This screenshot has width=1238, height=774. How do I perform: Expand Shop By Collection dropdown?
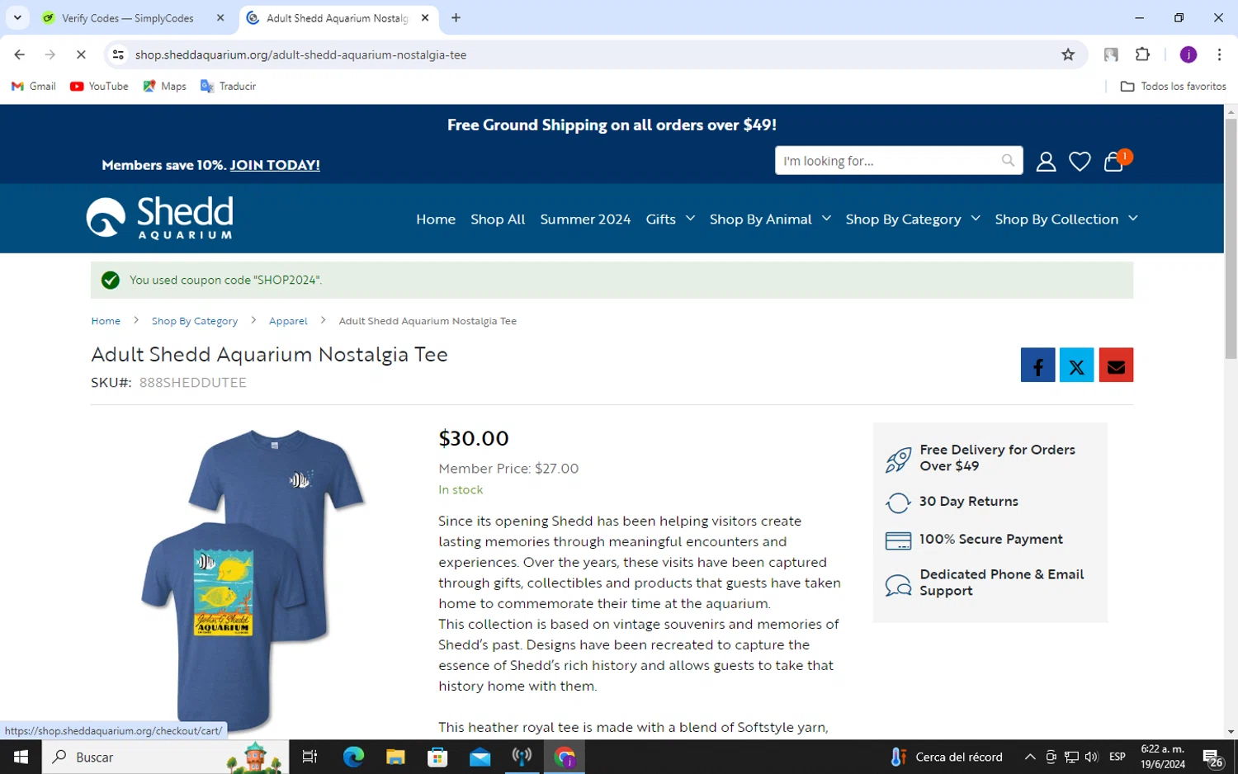click(1066, 219)
